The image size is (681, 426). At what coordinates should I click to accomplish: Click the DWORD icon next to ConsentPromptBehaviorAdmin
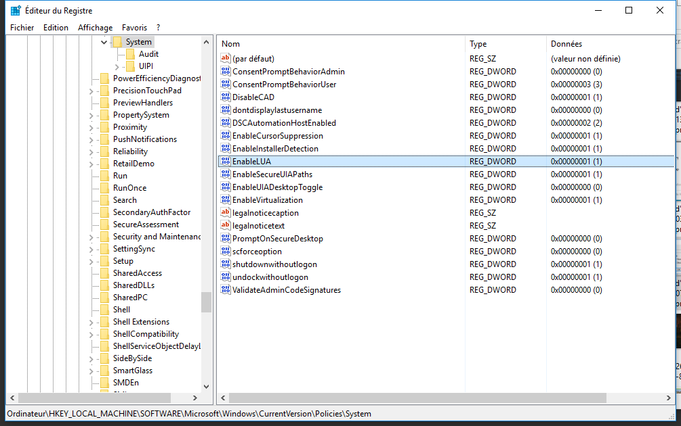pyautogui.click(x=226, y=71)
